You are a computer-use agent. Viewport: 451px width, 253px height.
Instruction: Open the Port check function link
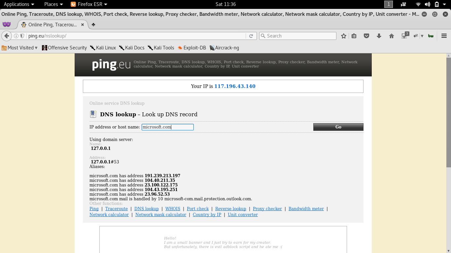[198, 209]
